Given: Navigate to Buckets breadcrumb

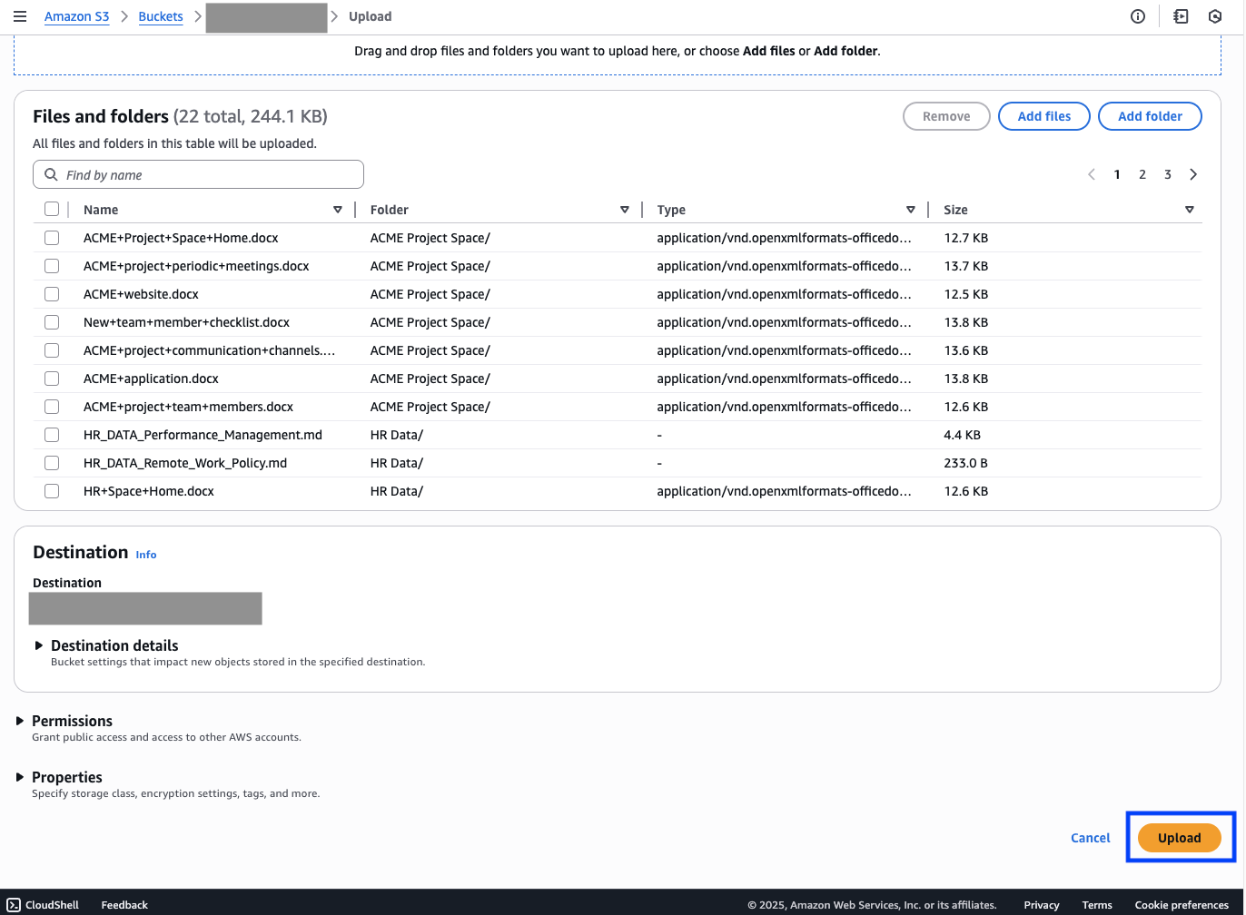Looking at the screenshot, I should [x=161, y=16].
